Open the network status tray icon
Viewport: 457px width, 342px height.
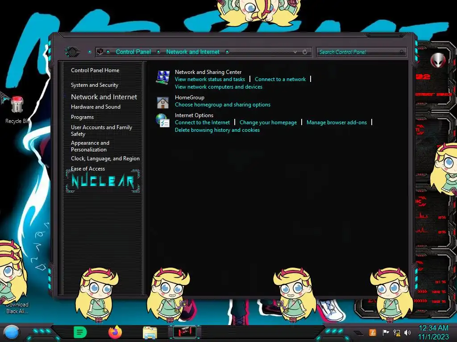point(397,332)
